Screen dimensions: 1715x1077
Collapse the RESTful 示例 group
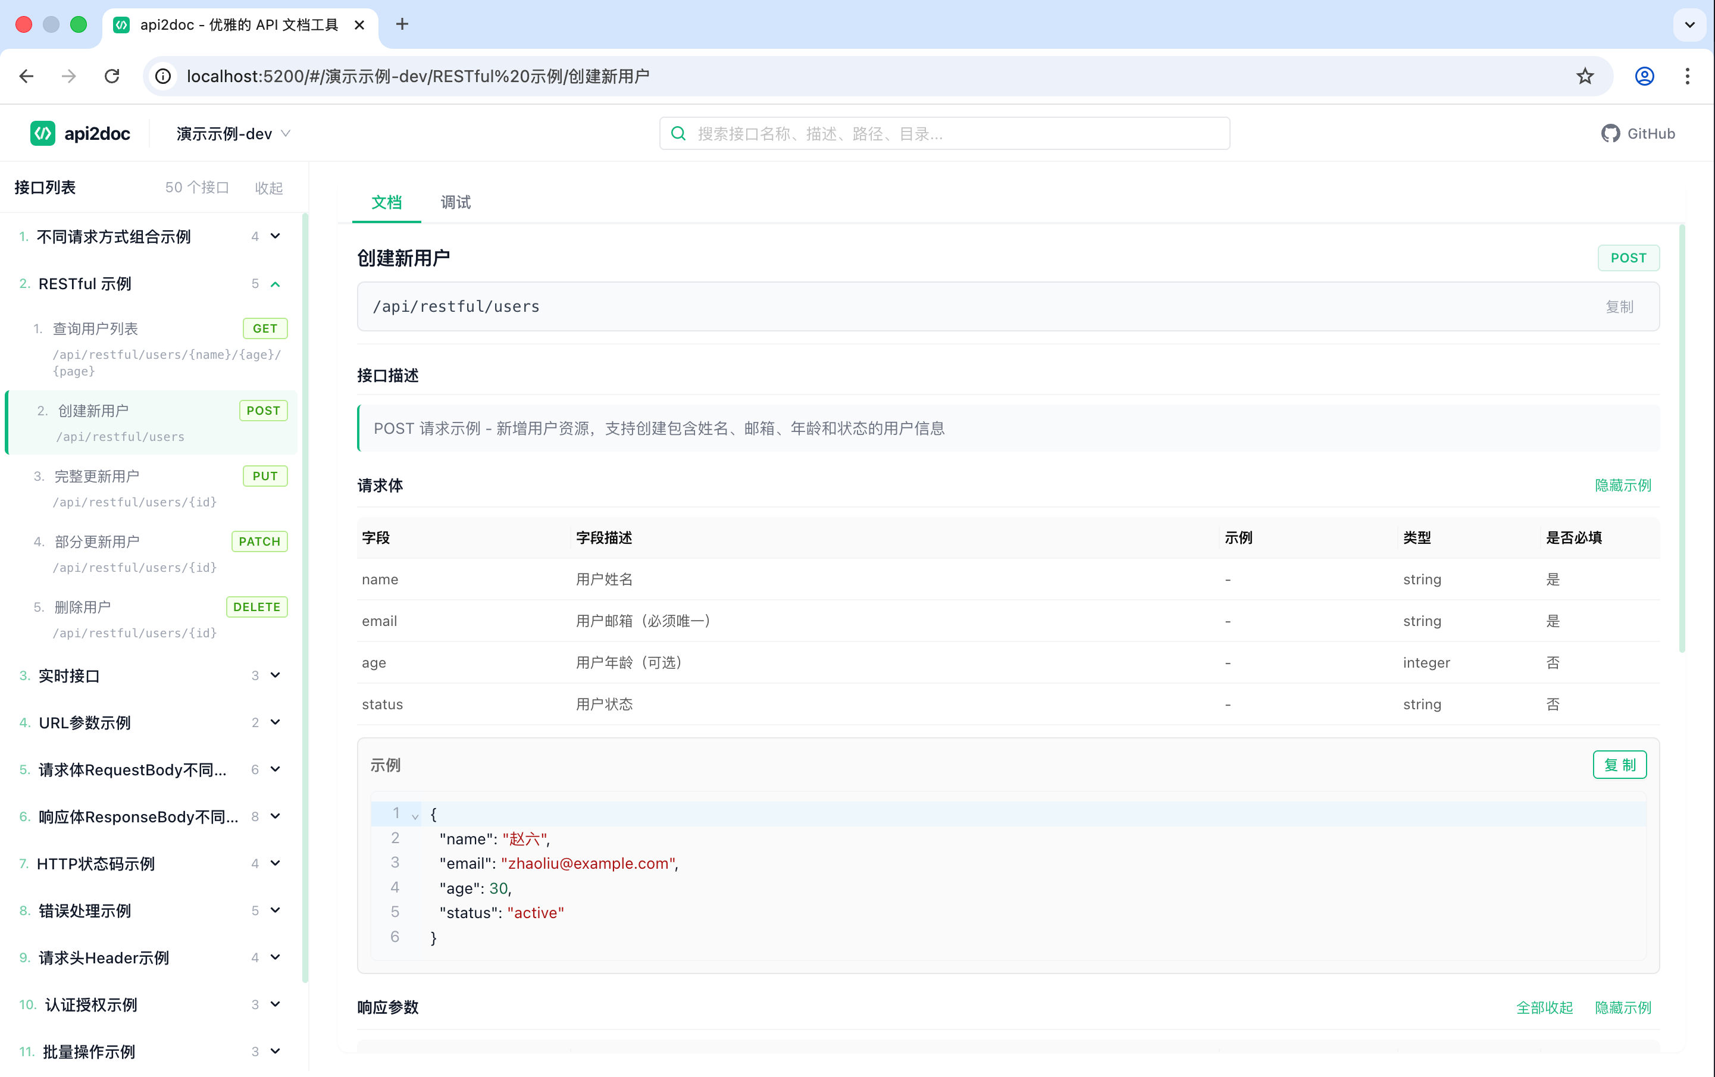pyautogui.click(x=151, y=283)
